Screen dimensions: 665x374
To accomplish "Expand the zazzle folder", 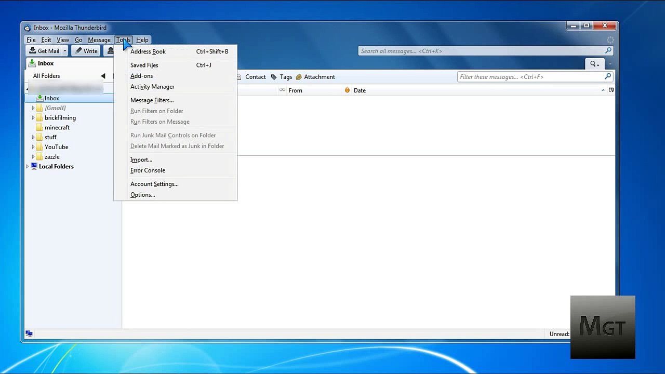I will pos(33,157).
